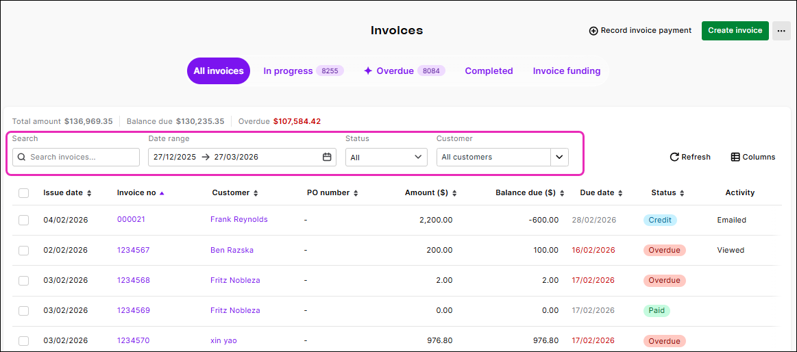
Task: Click the All customers combo box field
Action: pos(493,157)
